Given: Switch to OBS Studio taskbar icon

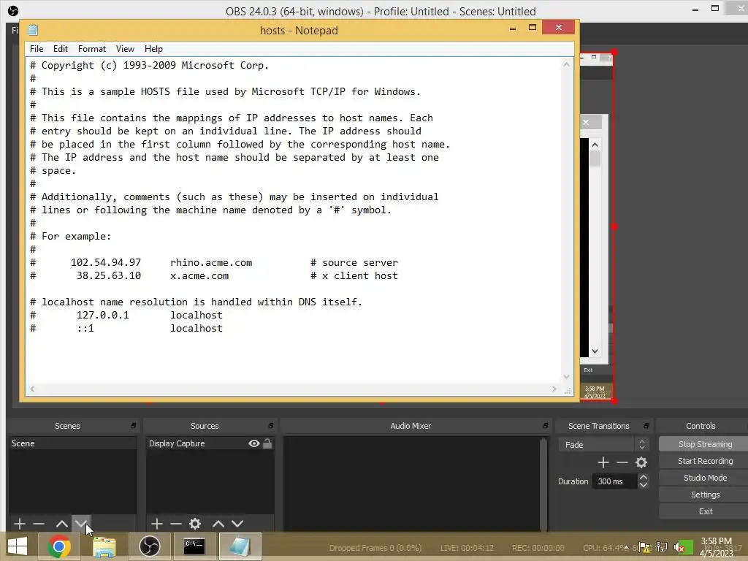Looking at the screenshot, I should pyautogui.click(x=149, y=546).
